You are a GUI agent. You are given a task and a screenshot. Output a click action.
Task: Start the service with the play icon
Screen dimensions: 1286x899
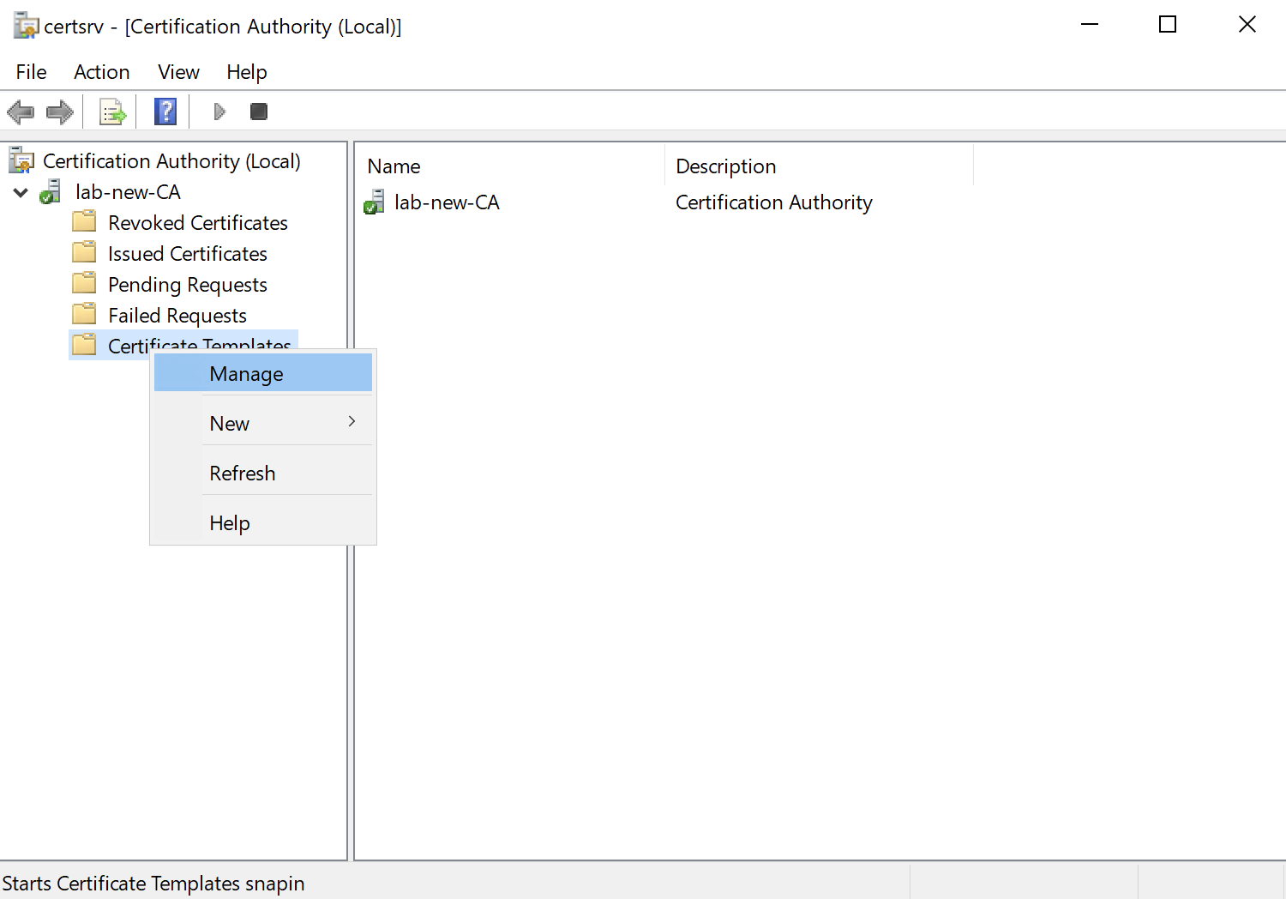(x=219, y=112)
